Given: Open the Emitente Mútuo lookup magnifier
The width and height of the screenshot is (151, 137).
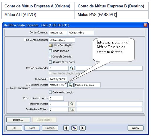Looking at the screenshot, I should 72,104.
